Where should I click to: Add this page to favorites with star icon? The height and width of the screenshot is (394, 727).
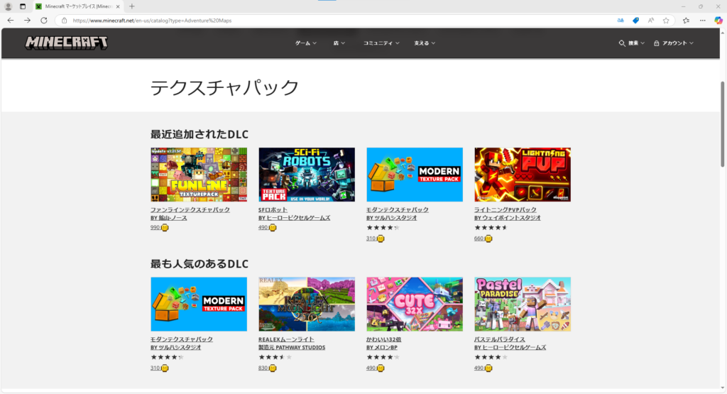pyautogui.click(x=666, y=21)
